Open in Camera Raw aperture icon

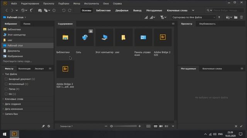tap(54, 10)
